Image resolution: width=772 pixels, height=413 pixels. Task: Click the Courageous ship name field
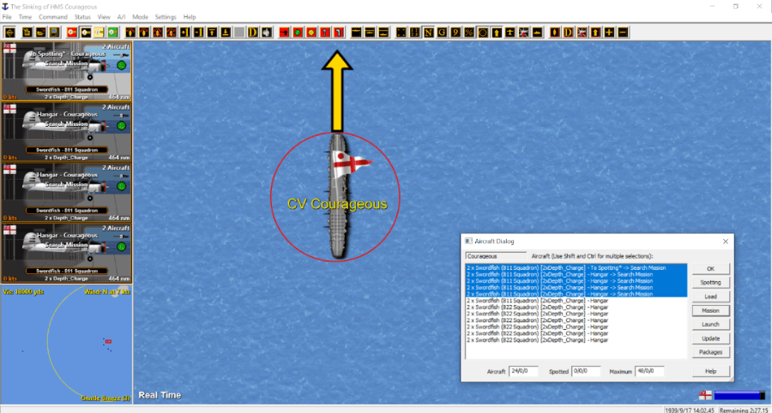click(496, 256)
